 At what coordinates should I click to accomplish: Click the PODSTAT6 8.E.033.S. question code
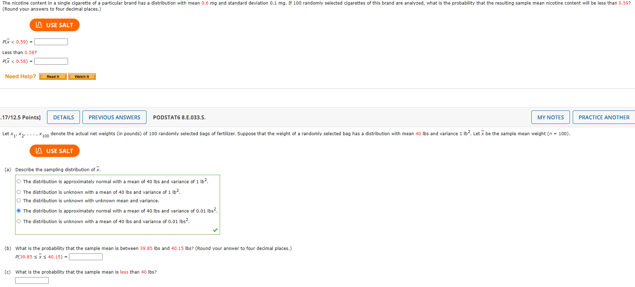pos(179,118)
